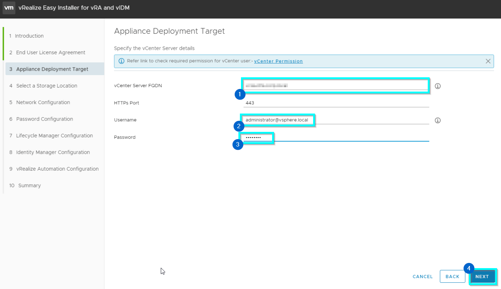Click the vRealize Easy Installer title text
501x289 pixels.
click(74, 8)
